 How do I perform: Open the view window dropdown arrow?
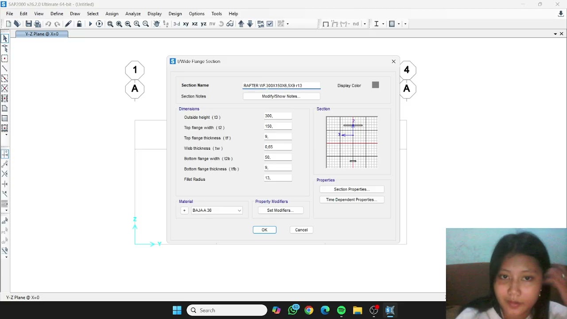point(555,34)
